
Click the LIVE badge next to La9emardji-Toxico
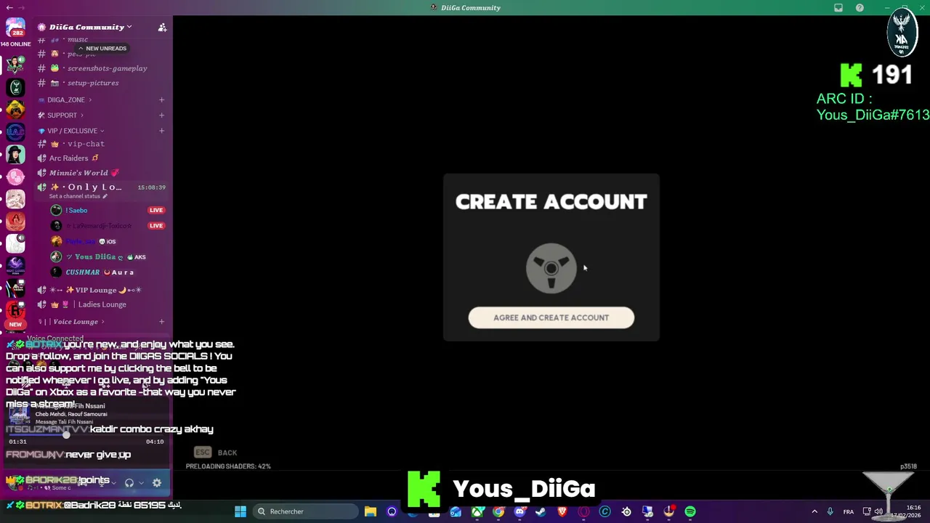(156, 225)
